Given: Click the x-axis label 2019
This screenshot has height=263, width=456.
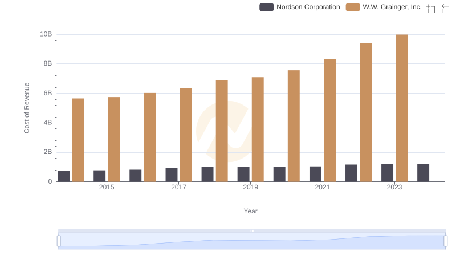Looking at the screenshot, I should (x=250, y=187).
